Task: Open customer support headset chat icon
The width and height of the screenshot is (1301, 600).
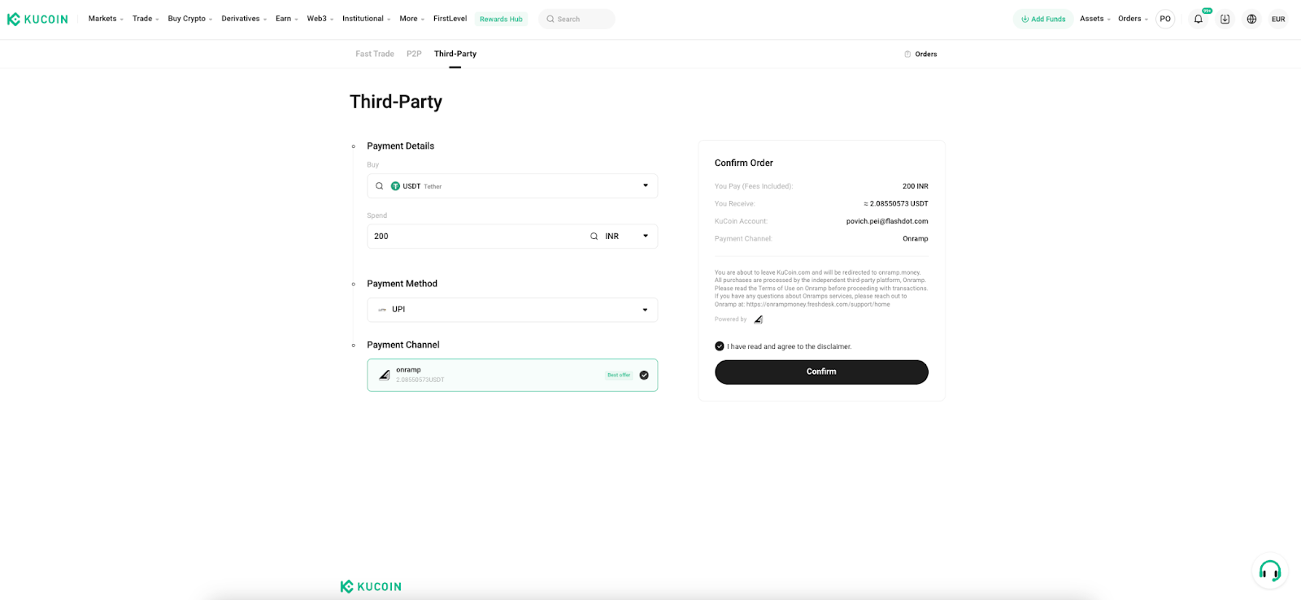Action: pyautogui.click(x=1269, y=571)
